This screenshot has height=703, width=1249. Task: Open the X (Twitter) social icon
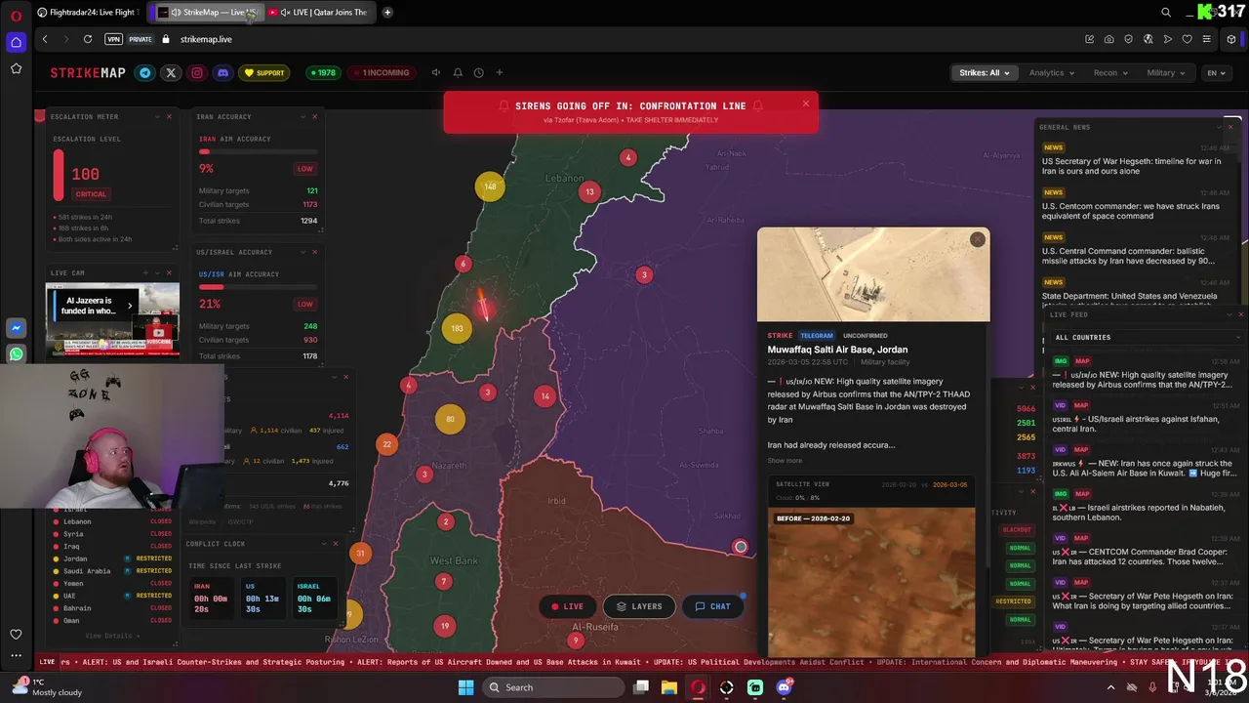(x=171, y=72)
